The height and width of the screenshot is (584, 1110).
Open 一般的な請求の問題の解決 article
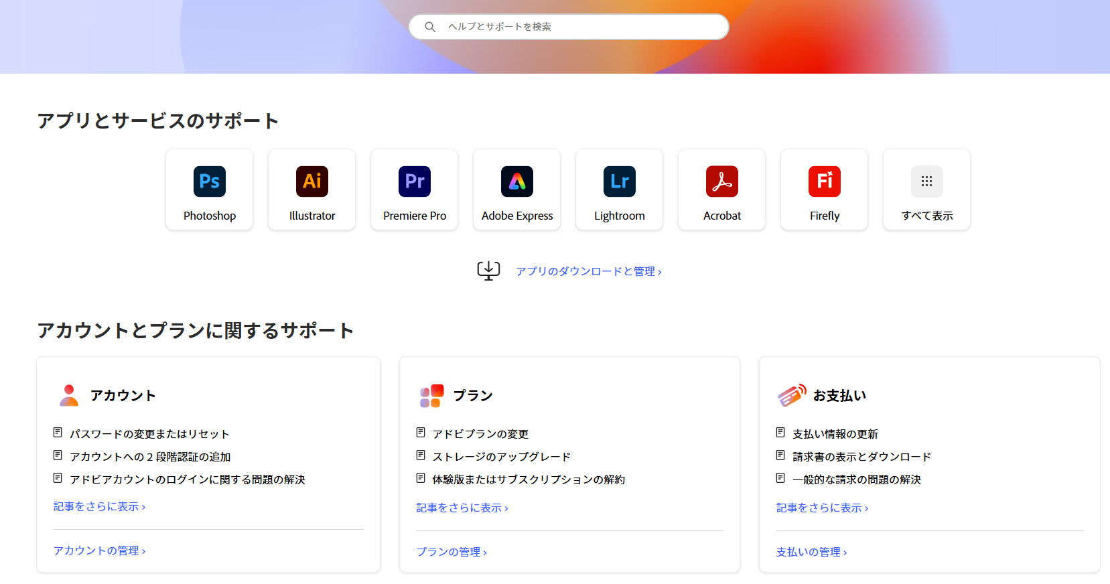(857, 480)
